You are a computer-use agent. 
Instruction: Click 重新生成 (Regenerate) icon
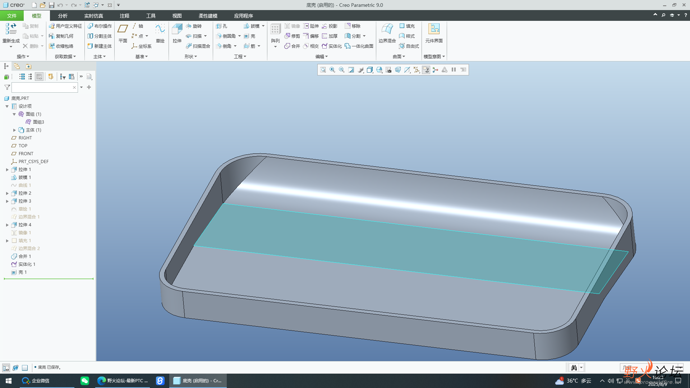(11, 29)
